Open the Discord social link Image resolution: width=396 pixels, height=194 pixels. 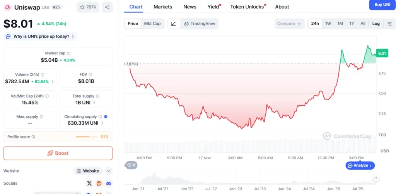click(x=109, y=184)
